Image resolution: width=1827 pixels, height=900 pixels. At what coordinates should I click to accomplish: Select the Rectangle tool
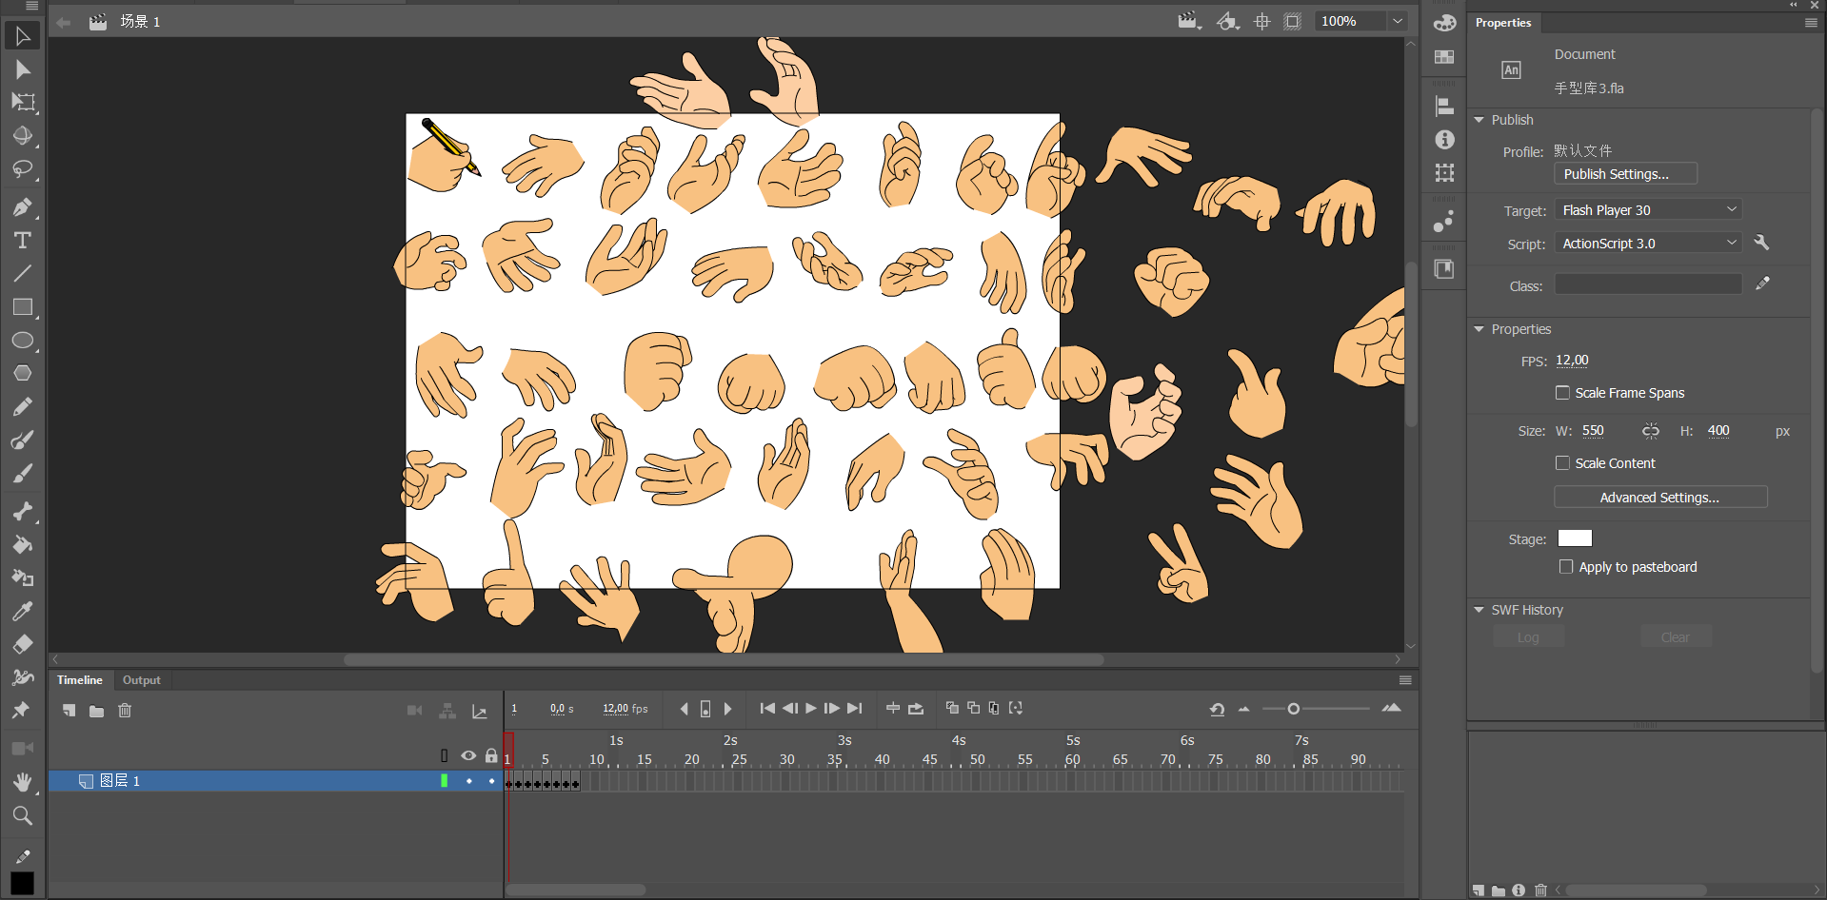click(x=22, y=307)
